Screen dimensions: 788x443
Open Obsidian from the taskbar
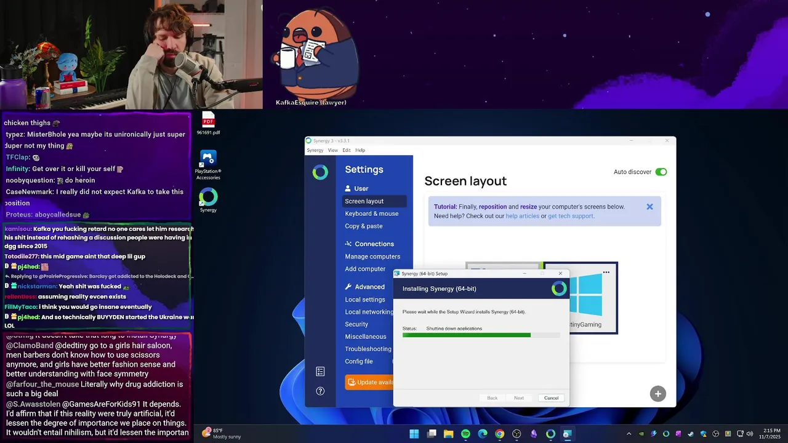(x=534, y=434)
